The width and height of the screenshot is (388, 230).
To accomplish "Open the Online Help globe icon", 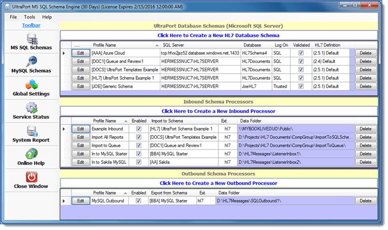I will 32,154.
